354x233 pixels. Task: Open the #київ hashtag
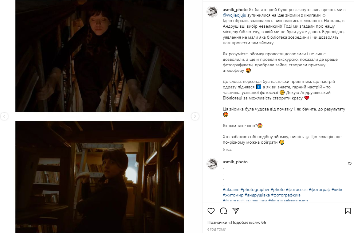click(337, 189)
